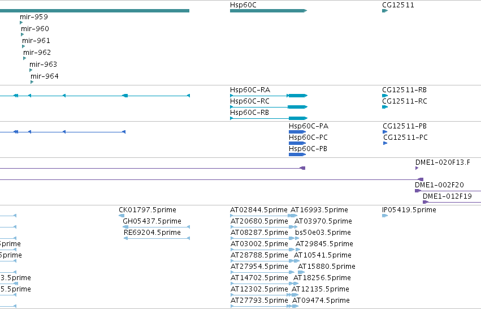Viewport: 481px width, 309px height.
Task: Select the mir-964 feature
Action: pos(32,82)
